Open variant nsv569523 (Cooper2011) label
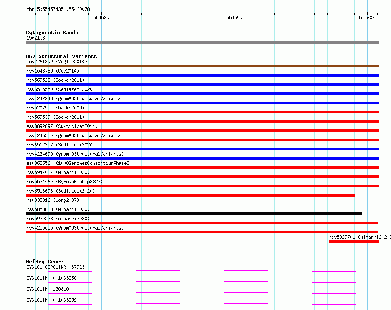 [x=55, y=80]
